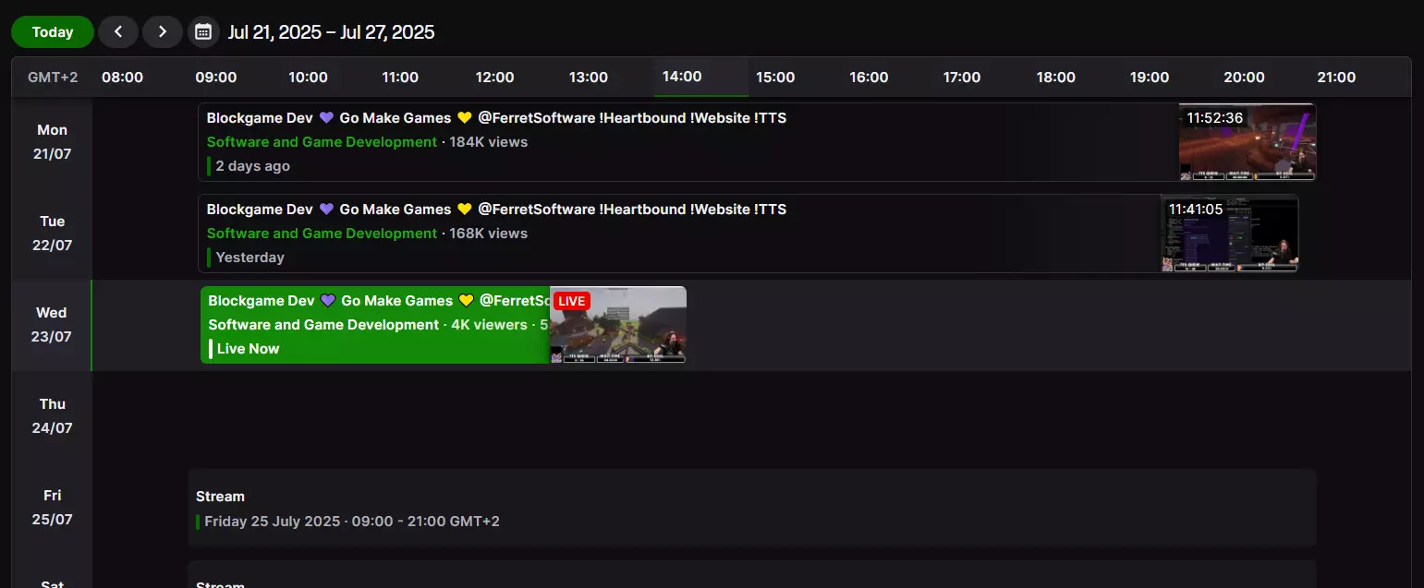Click the Thu 24/07 day label
The image size is (1424, 588).
[52, 416]
